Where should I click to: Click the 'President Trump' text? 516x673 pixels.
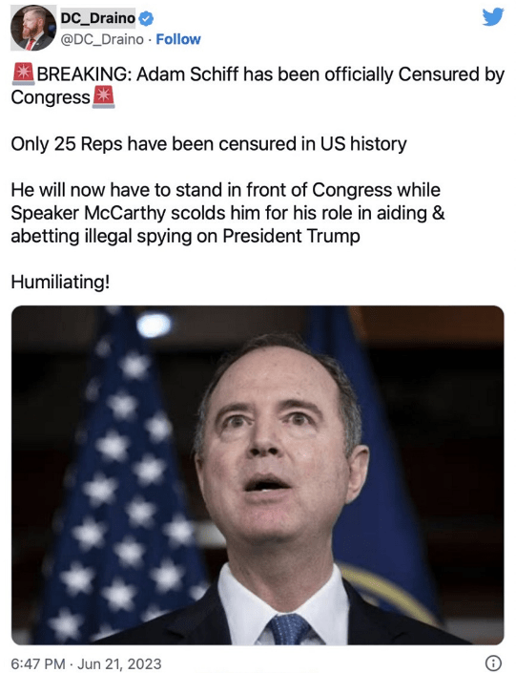291,236
